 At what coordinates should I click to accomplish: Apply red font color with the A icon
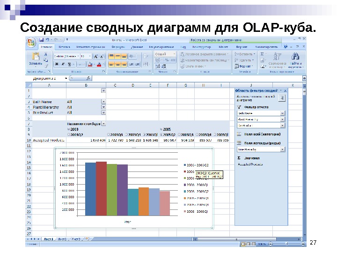click(99, 64)
